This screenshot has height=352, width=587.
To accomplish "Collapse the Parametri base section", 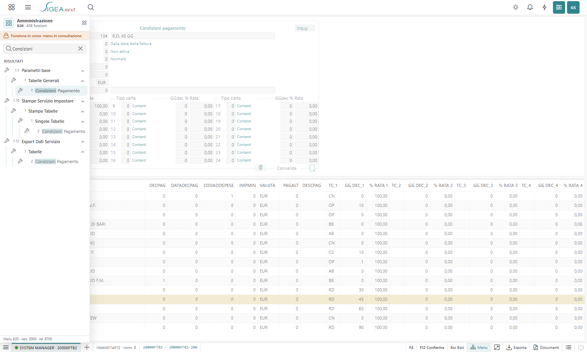I will 83,71.
